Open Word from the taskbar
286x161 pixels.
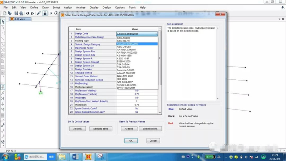(x=75, y=157)
